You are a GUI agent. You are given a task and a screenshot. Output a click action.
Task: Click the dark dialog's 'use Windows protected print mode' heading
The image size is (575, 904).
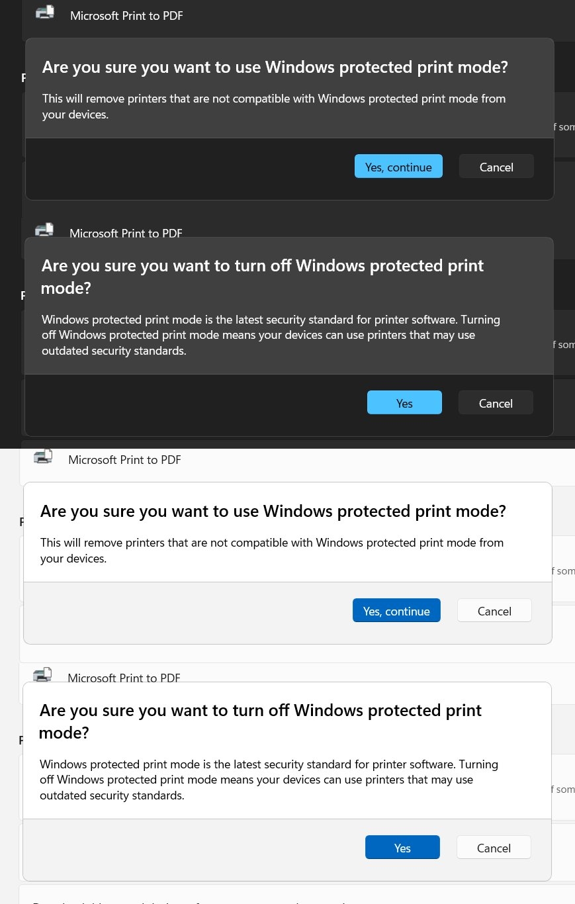pyautogui.click(x=275, y=68)
